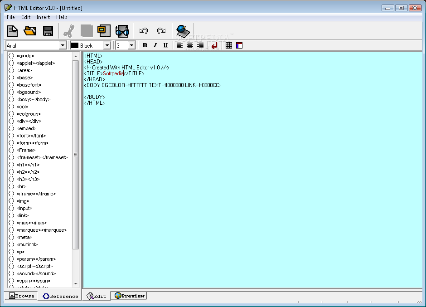Insert frame layout icon
The height and width of the screenshot is (307, 426).
tap(239, 45)
